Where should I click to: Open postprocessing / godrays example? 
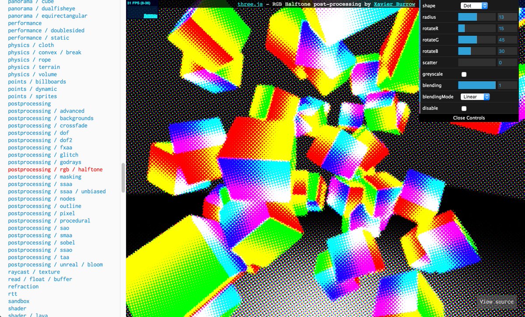[45, 162]
